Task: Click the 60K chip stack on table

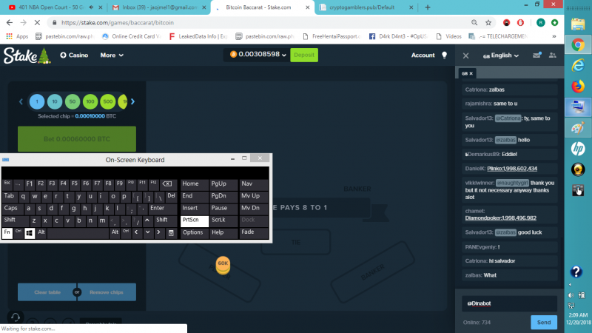Action: pyautogui.click(x=223, y=265)
